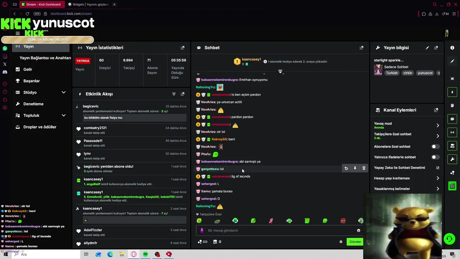460x259 pixels.
Task: Delete ganyottccu's chat message
Action: pos(364,168)
